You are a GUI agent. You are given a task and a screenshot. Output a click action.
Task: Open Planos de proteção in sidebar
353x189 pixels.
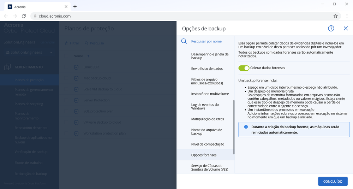(29, 80)
